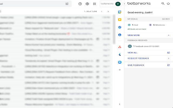
Task: Open Google Contacts side panel icon
Action: pos(120,35)
